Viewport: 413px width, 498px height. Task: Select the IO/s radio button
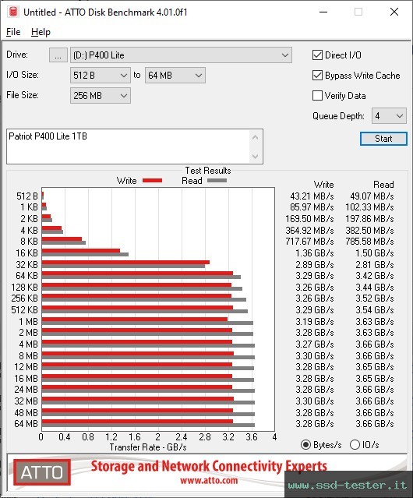[x=355, y=445]
